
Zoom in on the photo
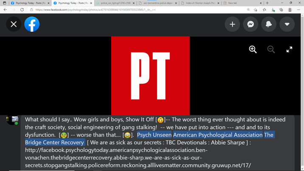(253, 49)
